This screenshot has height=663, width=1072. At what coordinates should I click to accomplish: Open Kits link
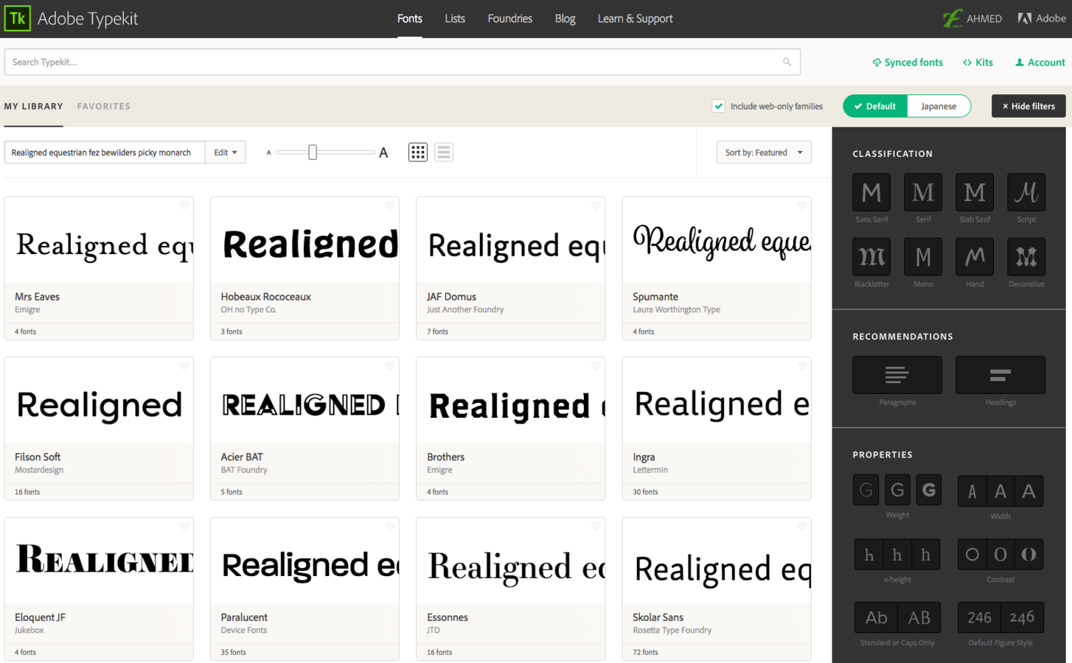pyautogui.click(x=978, y=63)
